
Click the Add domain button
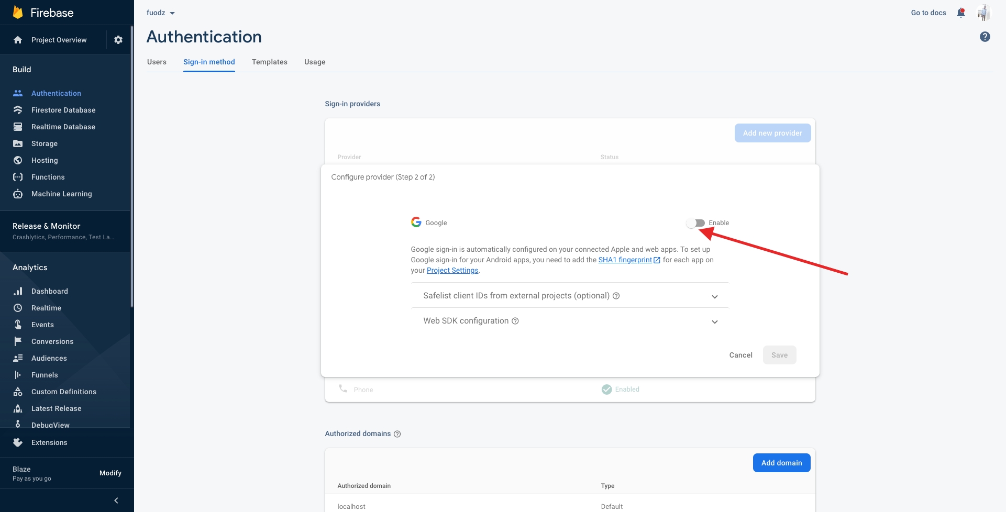(781, 463)
